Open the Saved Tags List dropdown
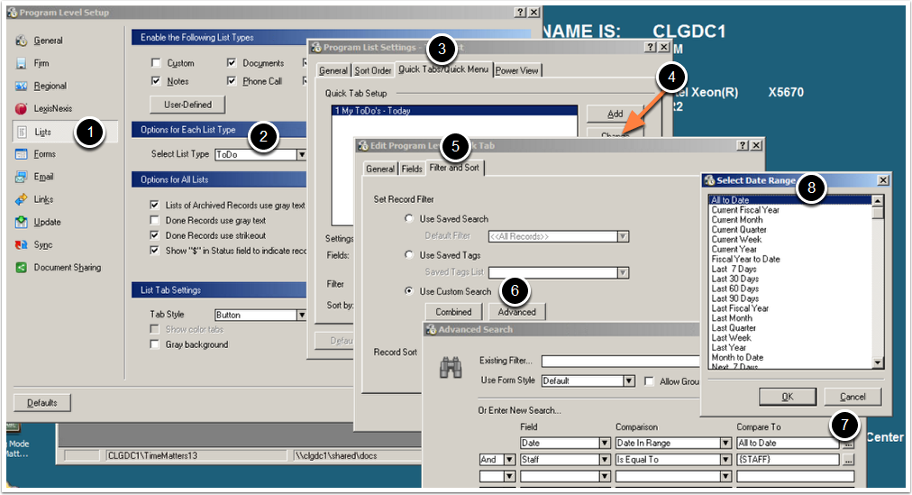The image size is (912, 495). point(623,272)
